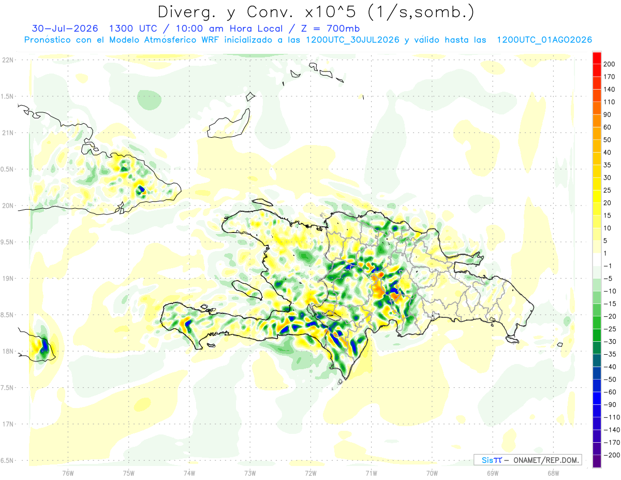Click the purple -200 colorbar swatch

597,461
